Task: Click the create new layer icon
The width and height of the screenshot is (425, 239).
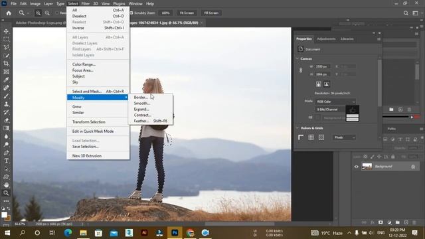Action: 406,222
